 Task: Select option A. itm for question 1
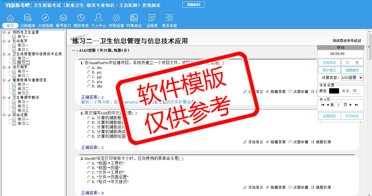click(89, 68)
